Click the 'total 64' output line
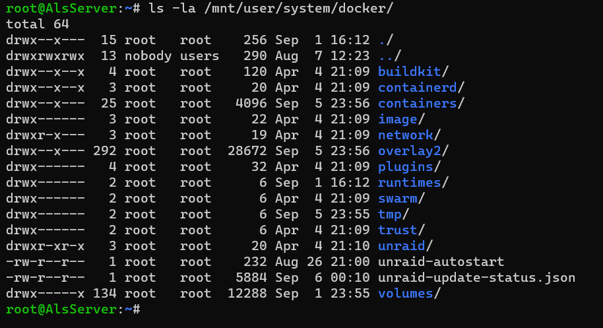 pos(38,24)
